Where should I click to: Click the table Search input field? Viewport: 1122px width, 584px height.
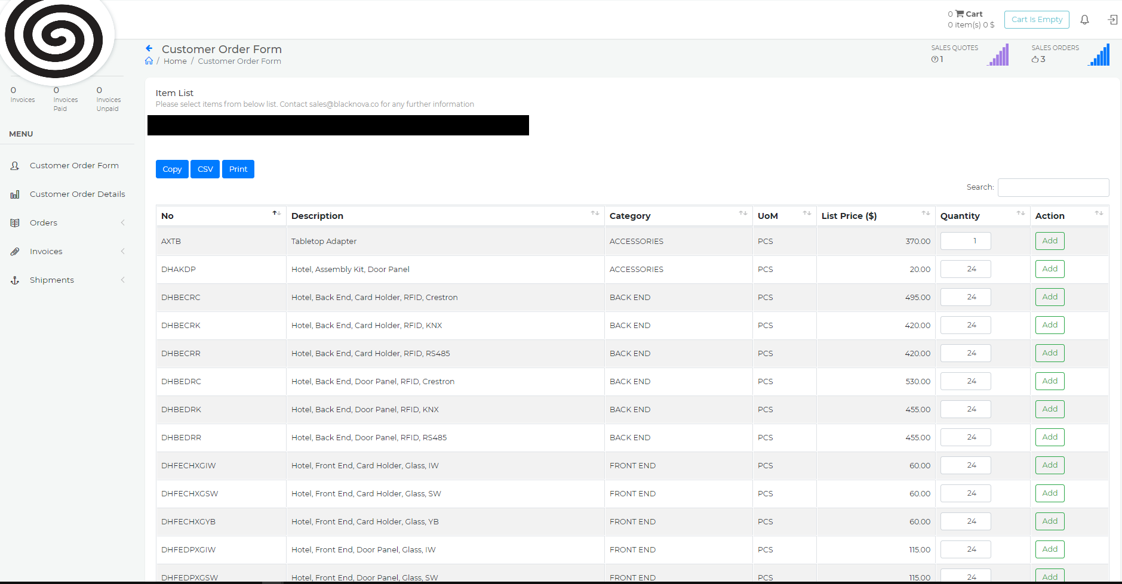coord(1053,187)
